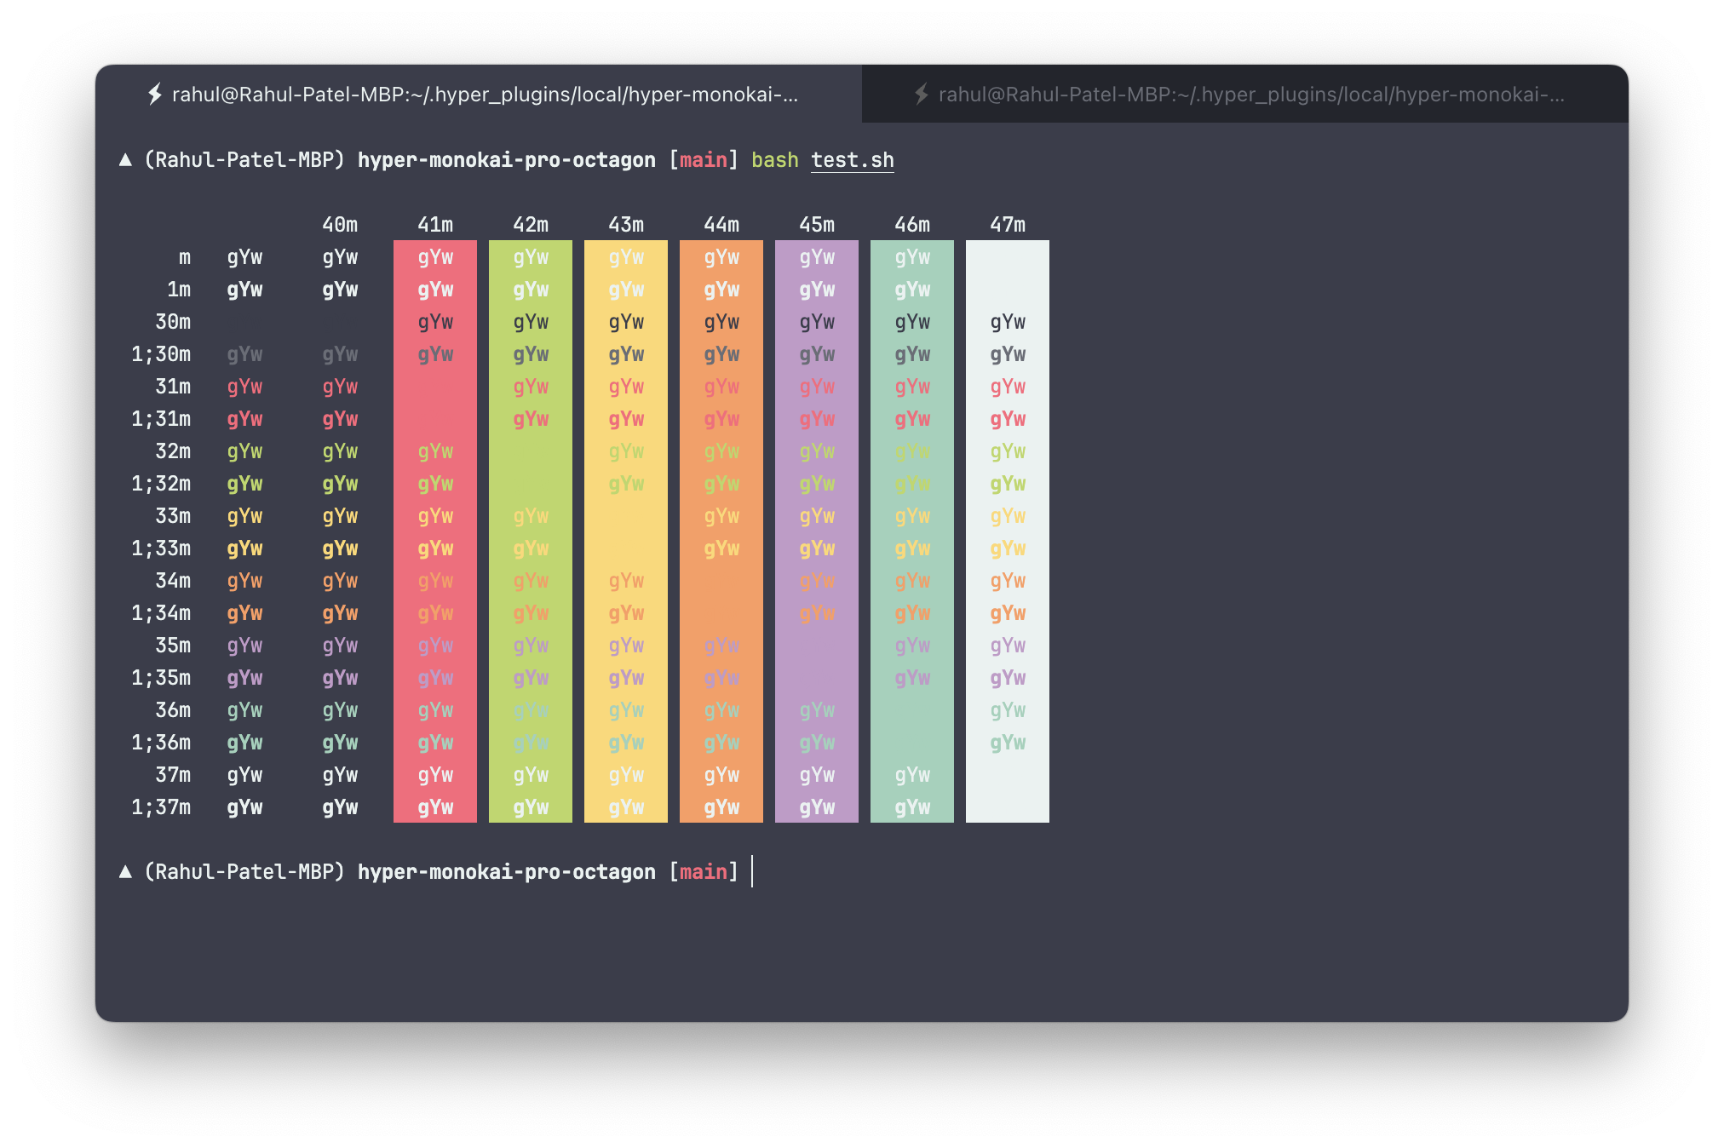1724x1148 pixels.
Task: Click the lightning bolt icon in the active tab
Action: [155, 94]
